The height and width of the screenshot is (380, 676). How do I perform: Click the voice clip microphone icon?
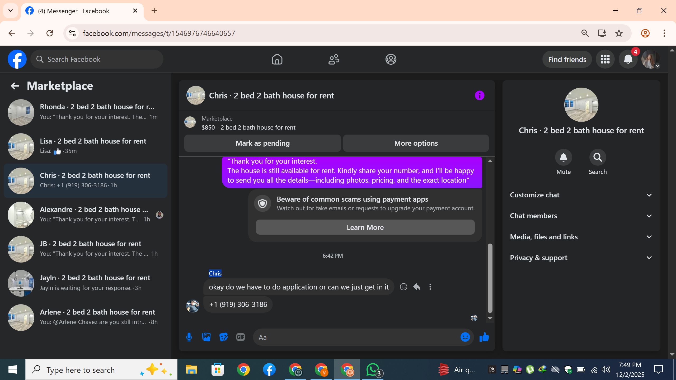(x=189, y=337)
